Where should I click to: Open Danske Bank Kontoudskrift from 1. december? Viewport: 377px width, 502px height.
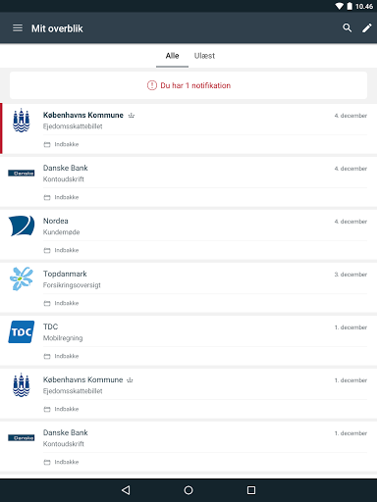pos(188,446)
